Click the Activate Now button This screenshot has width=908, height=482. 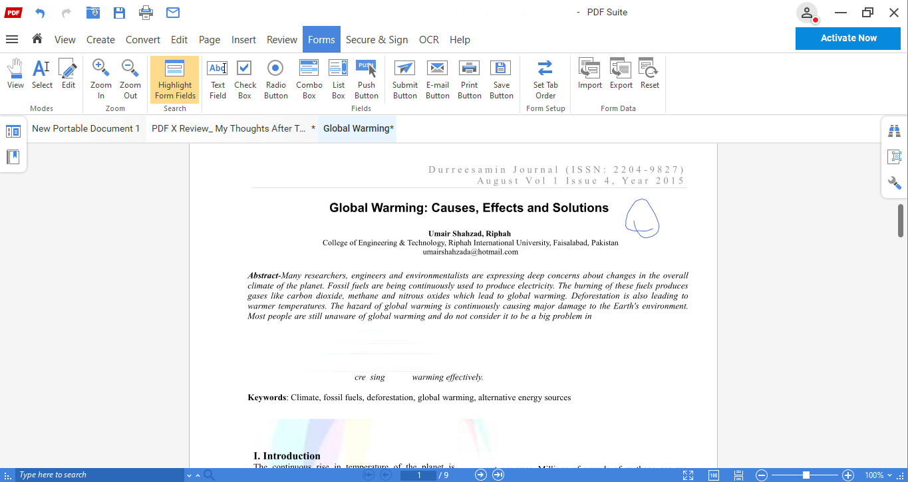click(847, 38)
